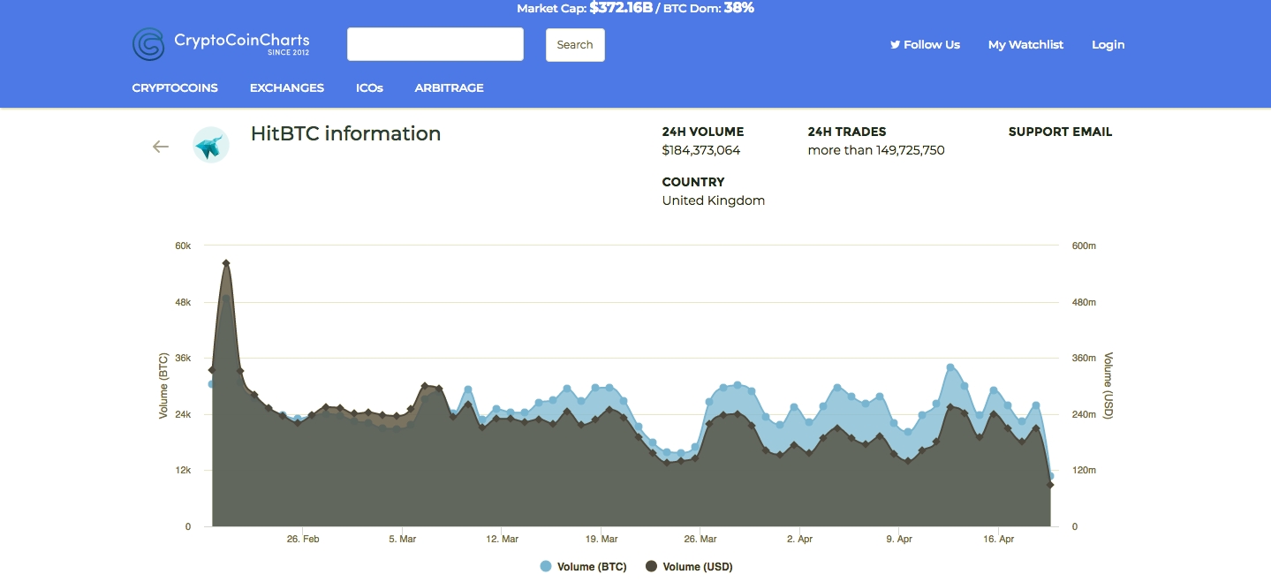Click the 24H TRADES label

(847, 132)
